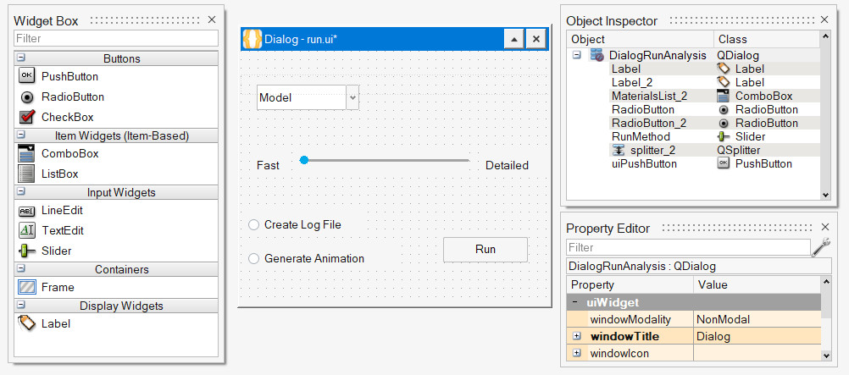Select the LineEdit widget icon
849x375 pixels.
[x=26, y=210]
